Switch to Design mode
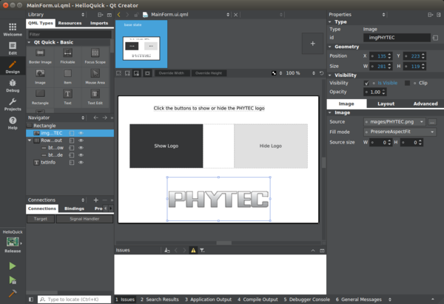The height and width of the screenshot is (304, 444). click(x=13, y=67)
